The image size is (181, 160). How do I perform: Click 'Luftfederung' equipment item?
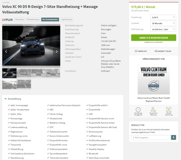click(95, 136)
